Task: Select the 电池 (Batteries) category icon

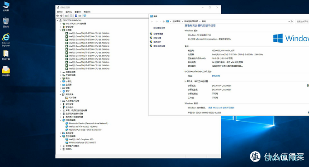Action: click(x=64, y=79)
